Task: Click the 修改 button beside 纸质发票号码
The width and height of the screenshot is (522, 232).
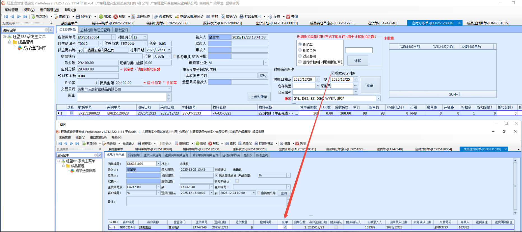Action: 263,76
